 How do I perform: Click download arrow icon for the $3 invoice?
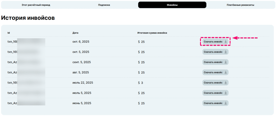click(226, 82)
